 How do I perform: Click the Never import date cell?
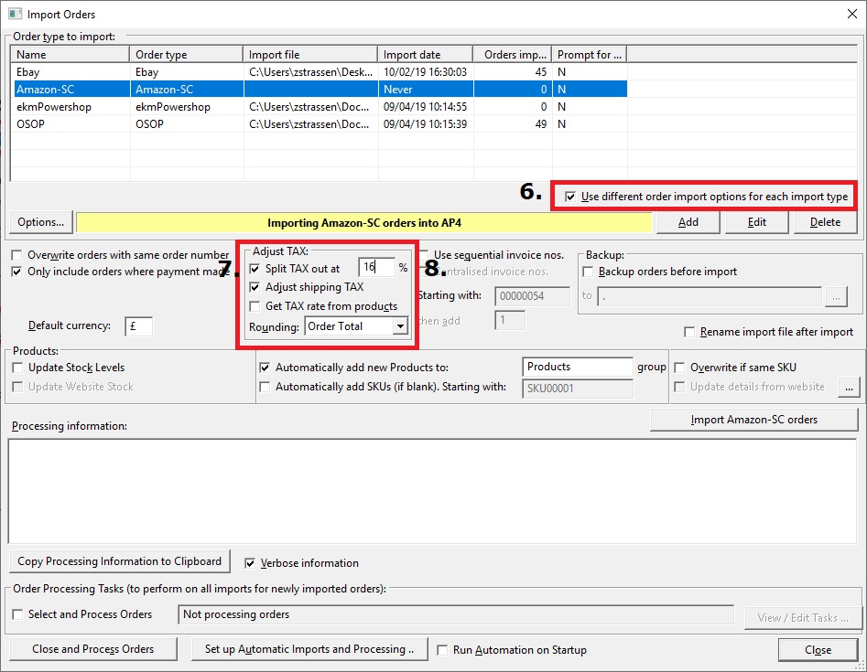click(x=398, y=90)
